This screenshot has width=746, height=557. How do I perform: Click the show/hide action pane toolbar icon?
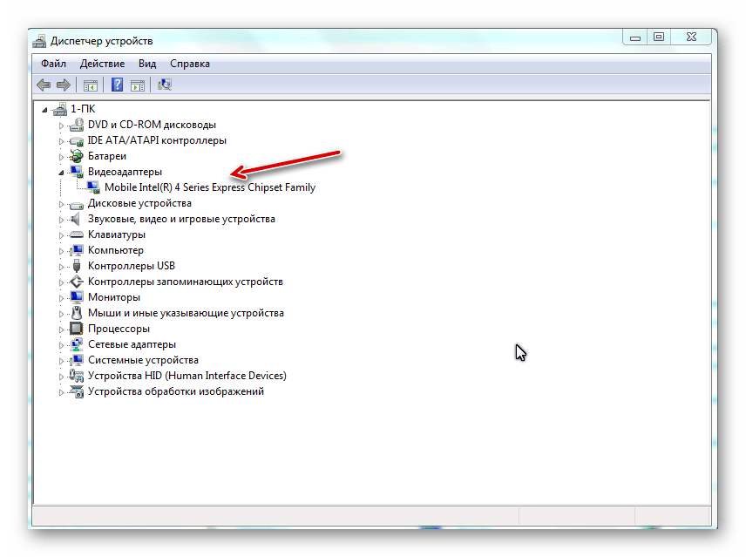[x=138, y=85]
